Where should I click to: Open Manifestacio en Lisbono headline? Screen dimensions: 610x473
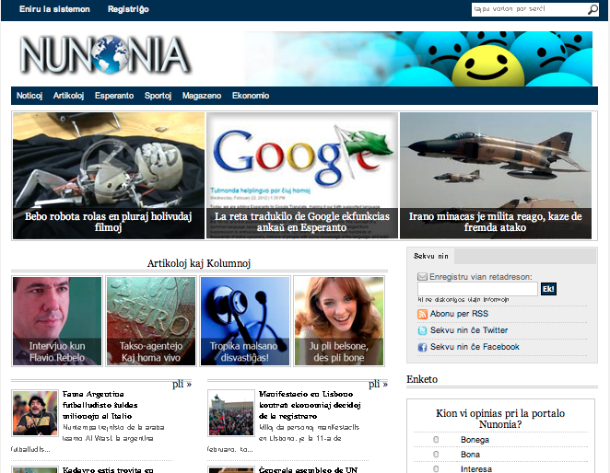pyautogui.click(x=310, y=405)
